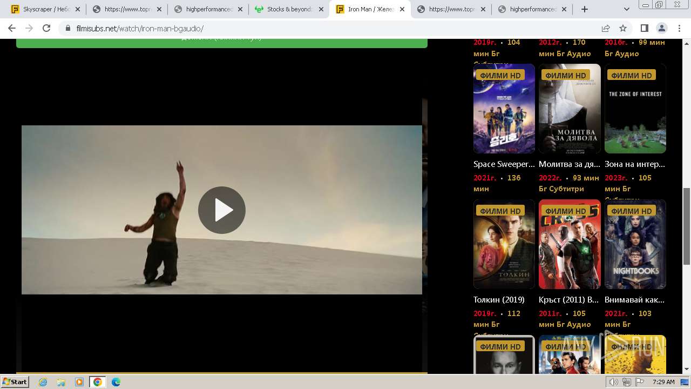Switch to Skyscraper tab

[x=46, y=9]
